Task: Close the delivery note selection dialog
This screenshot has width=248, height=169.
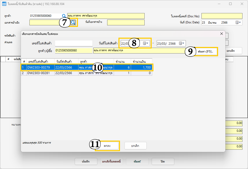Action: point(221,33)
